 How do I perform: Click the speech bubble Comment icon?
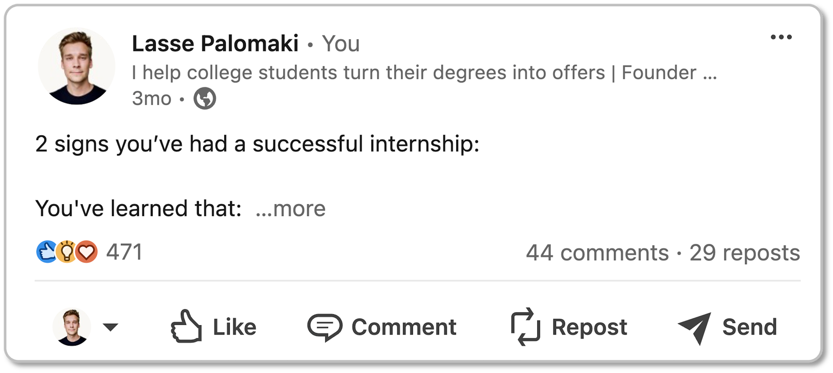pyautogui.click(x=324, y=327)
